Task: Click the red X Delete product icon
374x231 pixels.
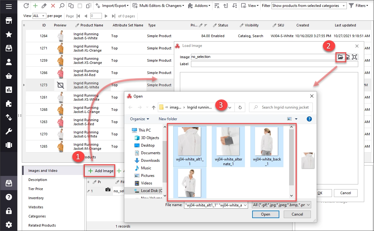Action: [x=53, y=6]
